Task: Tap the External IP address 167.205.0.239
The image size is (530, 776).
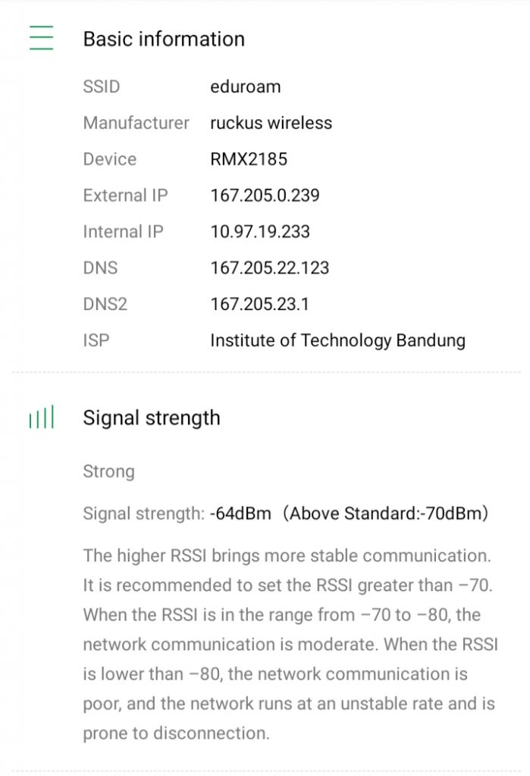Action: 265,196
